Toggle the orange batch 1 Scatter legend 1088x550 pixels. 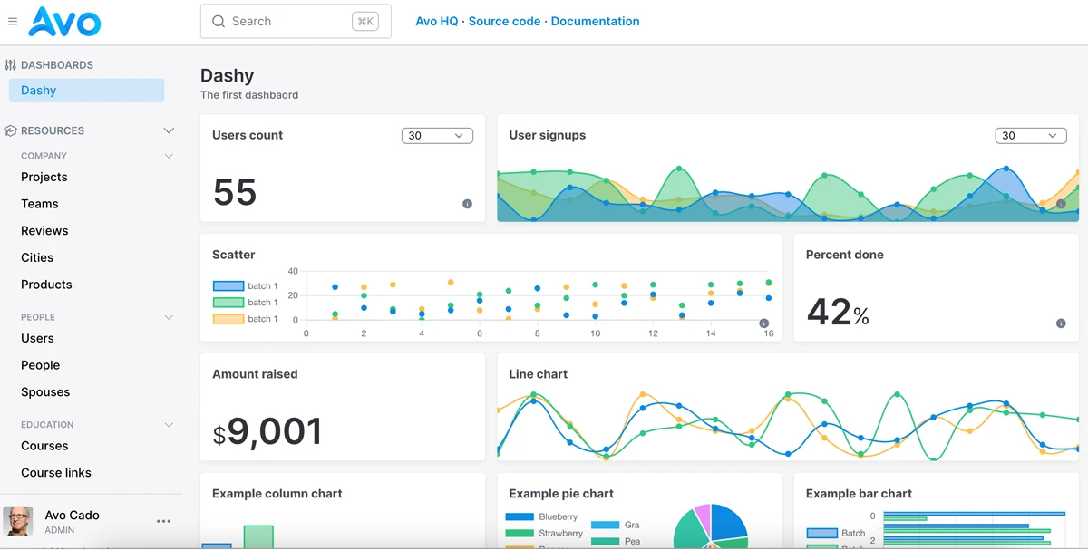click(x=245, y=318)
